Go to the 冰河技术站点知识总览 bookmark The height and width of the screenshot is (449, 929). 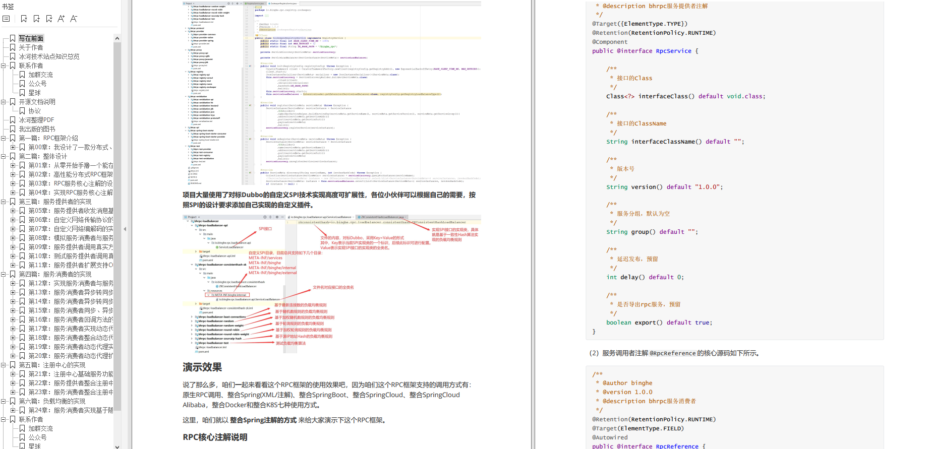click(49, 56)
